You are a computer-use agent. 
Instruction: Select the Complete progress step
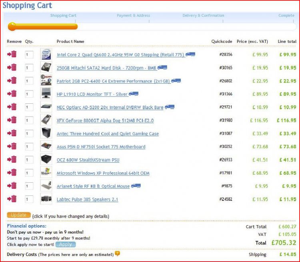(286, 16)
